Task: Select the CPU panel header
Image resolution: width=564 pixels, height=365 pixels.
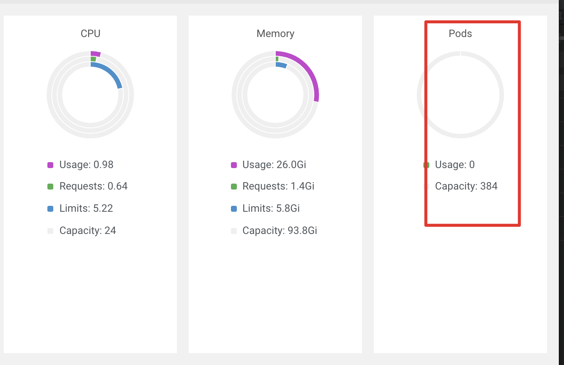Action: [x=90, y=33]
